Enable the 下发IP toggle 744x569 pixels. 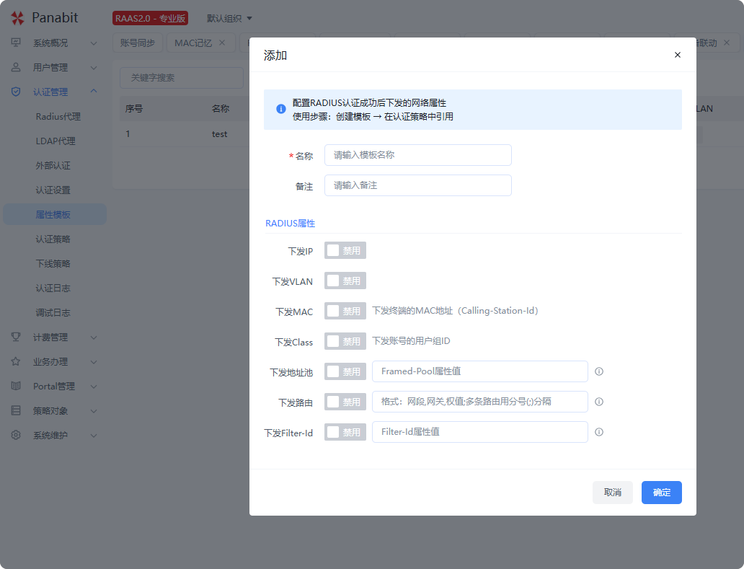345,250
